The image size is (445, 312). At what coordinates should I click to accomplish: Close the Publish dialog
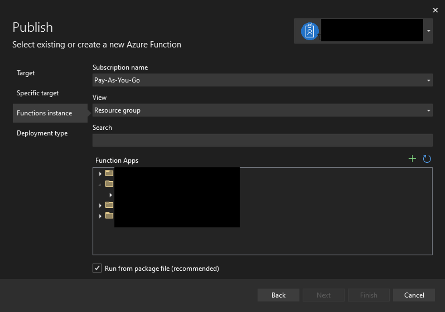tap(435, 10)
